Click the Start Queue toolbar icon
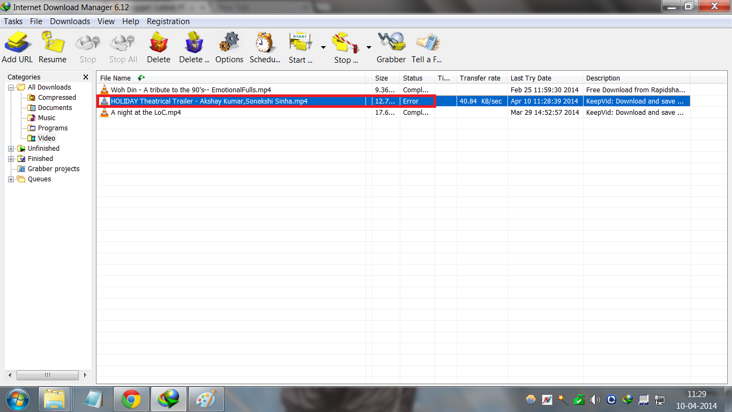The image size is (732, 412). [x=301, y=47]
